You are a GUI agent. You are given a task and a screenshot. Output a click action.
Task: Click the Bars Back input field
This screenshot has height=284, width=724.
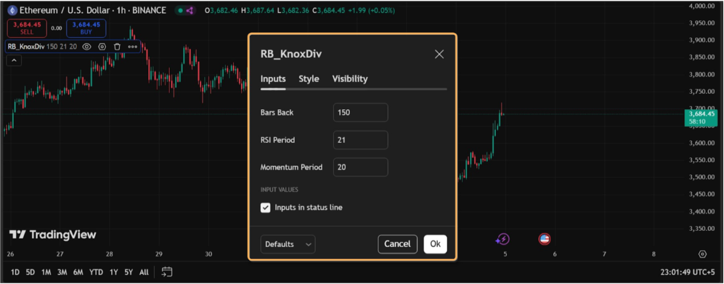[361, 112]
